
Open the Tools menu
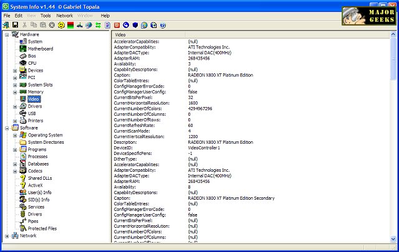click(46, 16)
